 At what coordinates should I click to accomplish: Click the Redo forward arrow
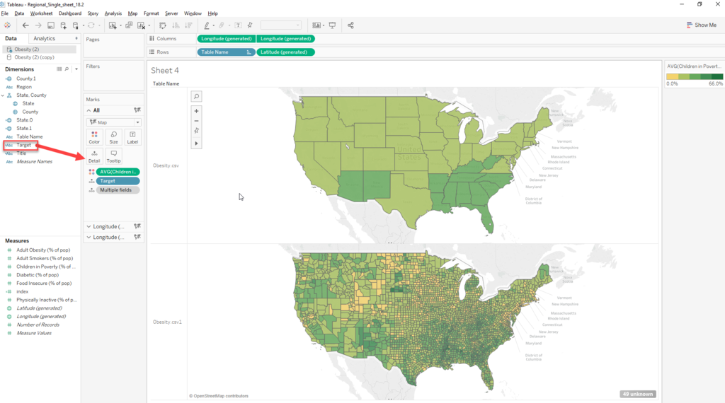click(x=38, y=25)
